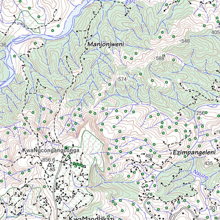The width and height of the screenshot is (220, 220).
Task: Click the 481 spot height
Action: point(149,156)
